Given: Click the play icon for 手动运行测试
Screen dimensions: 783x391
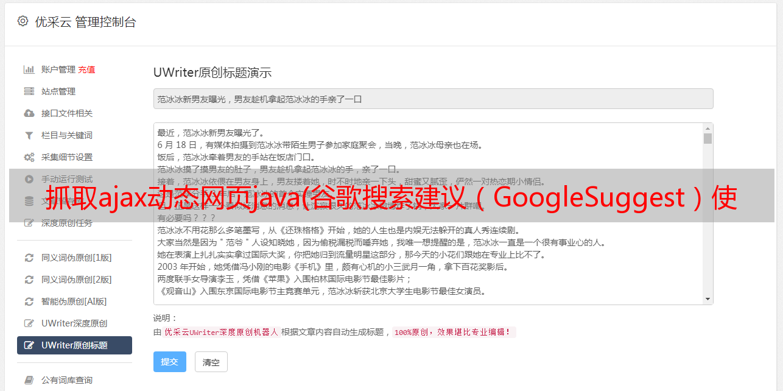Looking at the screenshot, I should (x=29, y=179).
